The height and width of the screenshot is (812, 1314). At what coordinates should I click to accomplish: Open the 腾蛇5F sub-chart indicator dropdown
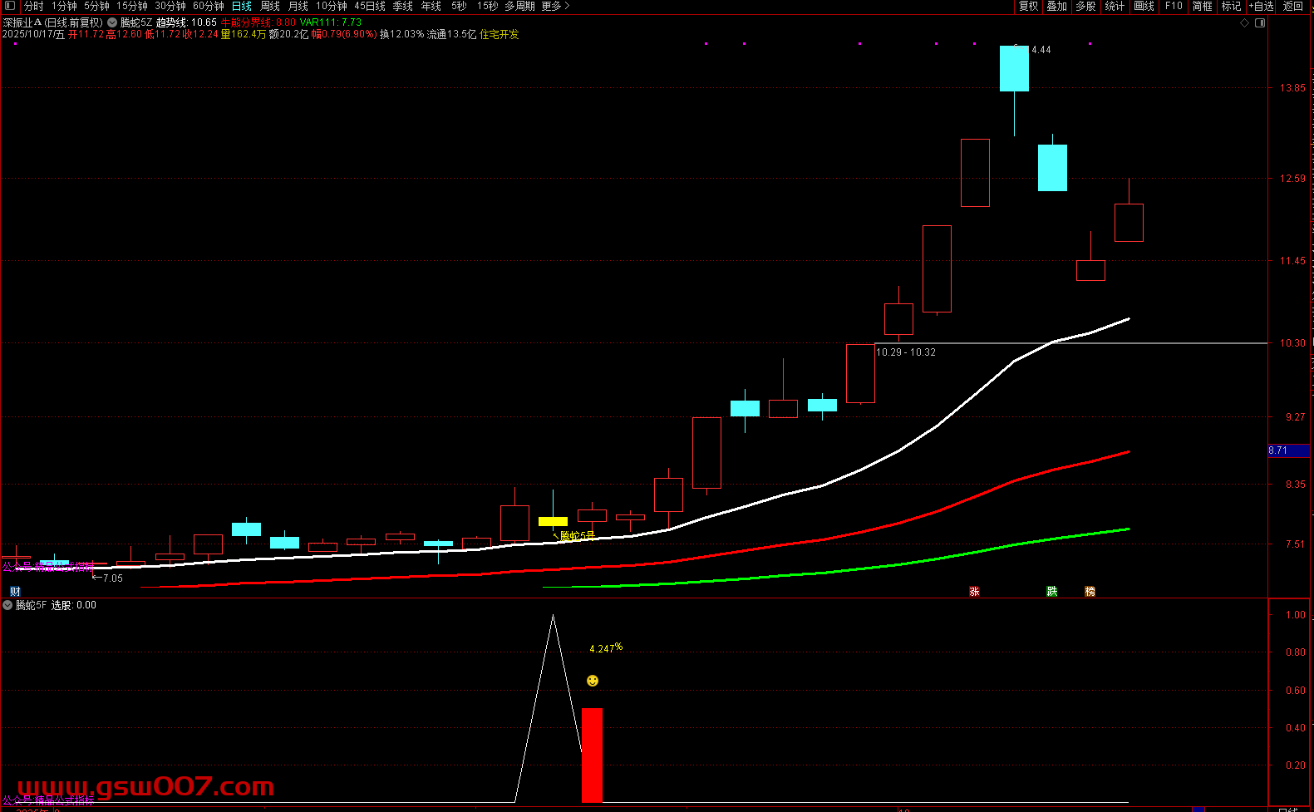tap(7, 605)
